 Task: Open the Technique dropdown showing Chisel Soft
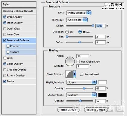[77, 20]
